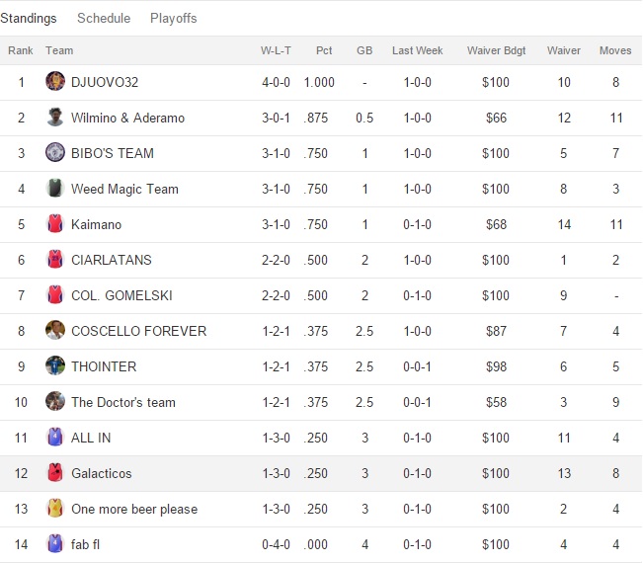
Task: Open the Galacticos team link
Action: 101,473
